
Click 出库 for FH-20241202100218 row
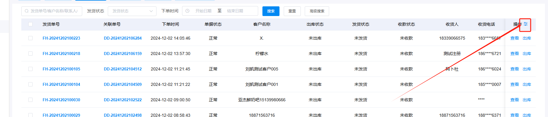tap(527, 54)
